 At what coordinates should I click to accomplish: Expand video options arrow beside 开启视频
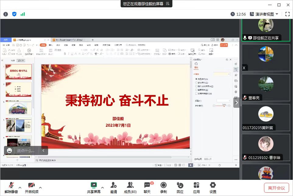40,187
